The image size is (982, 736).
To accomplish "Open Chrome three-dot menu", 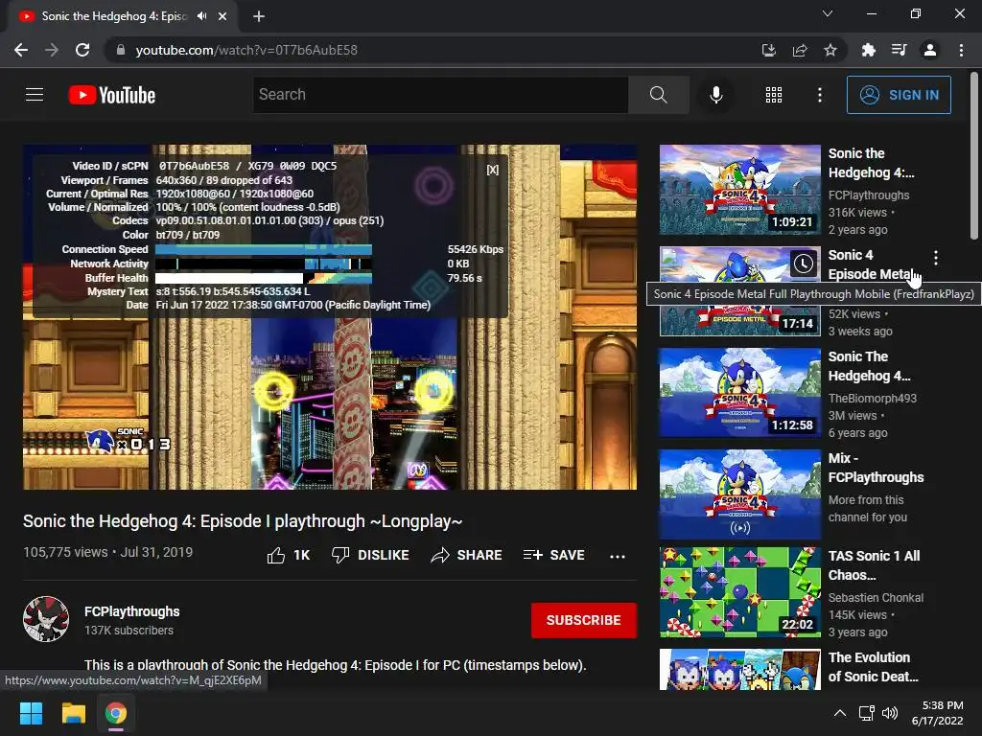I will [x=961, y=50].
